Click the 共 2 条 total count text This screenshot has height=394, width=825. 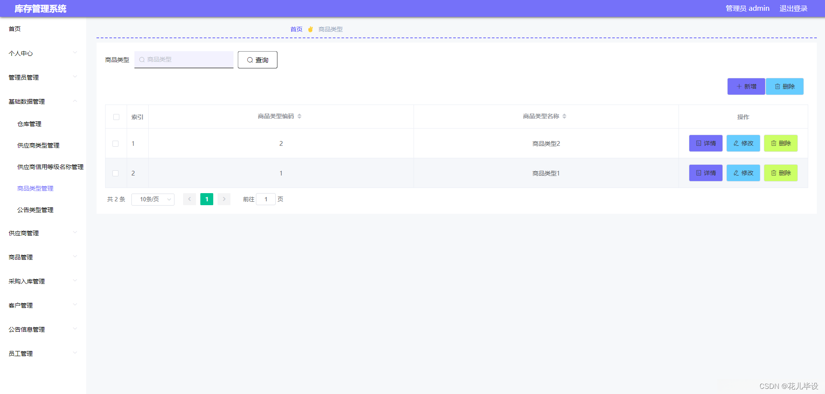[x=116, y=199]
